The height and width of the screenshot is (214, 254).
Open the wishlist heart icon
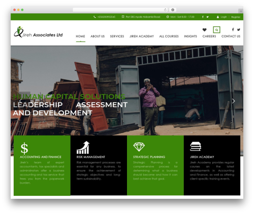pyautogui.click(x=204, y=30)
